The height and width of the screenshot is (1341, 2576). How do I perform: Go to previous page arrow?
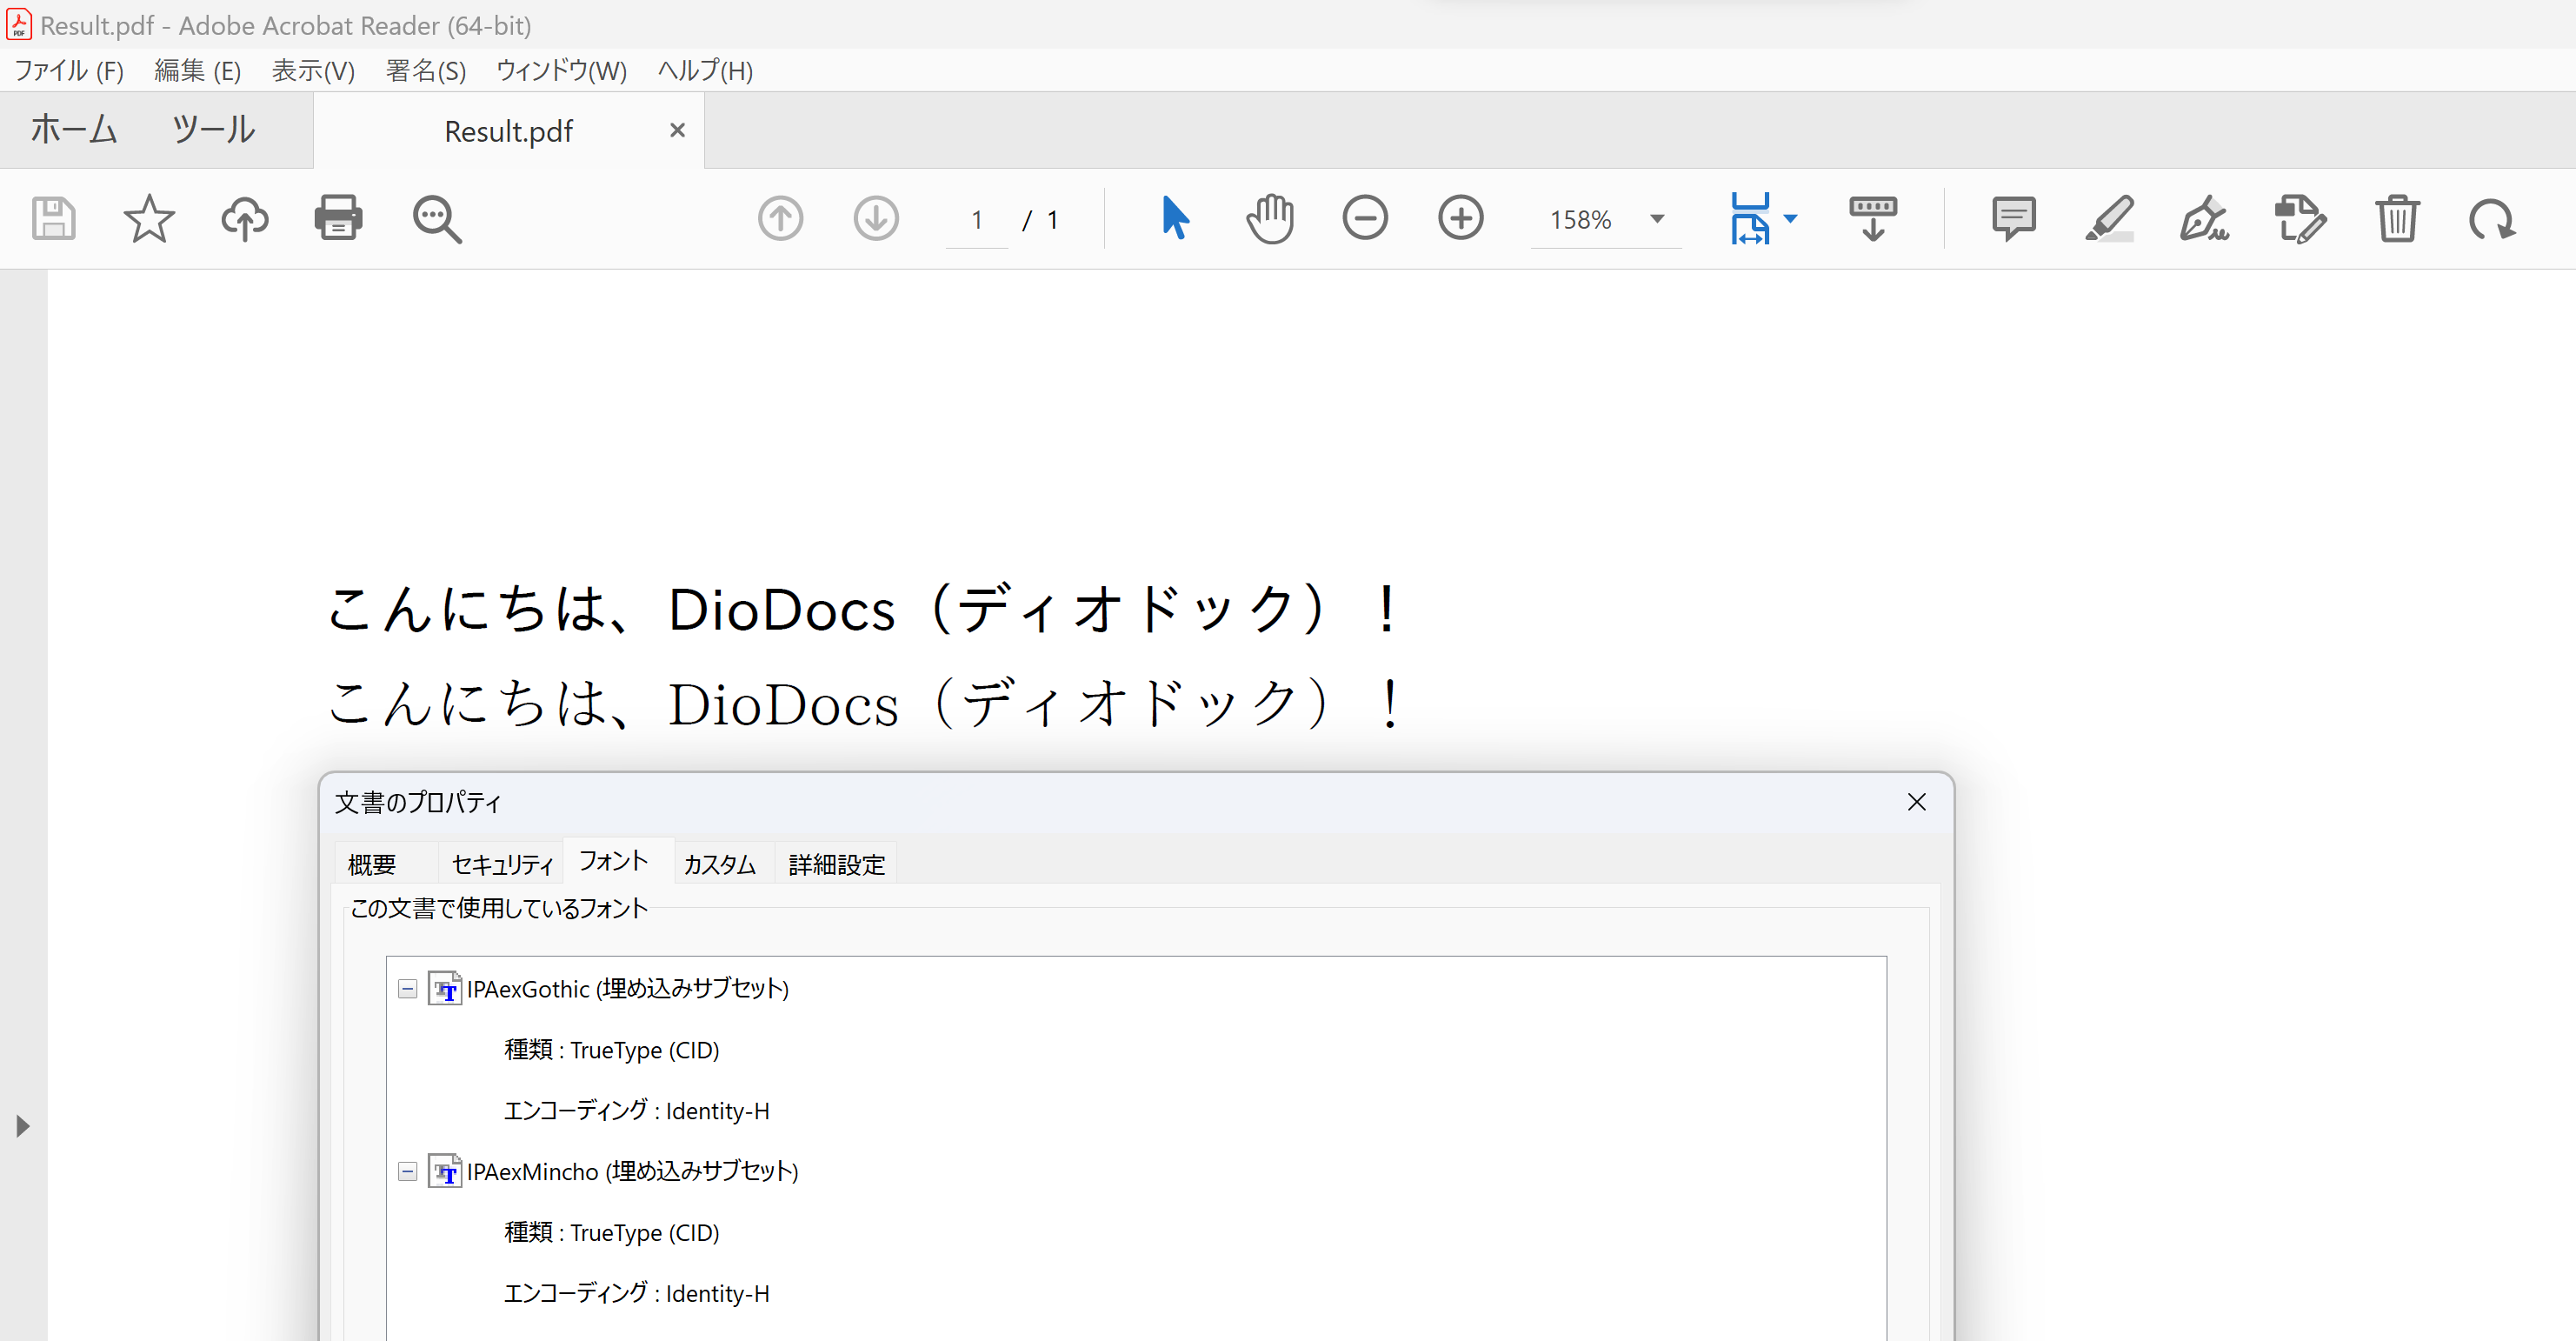coord(781,219)
